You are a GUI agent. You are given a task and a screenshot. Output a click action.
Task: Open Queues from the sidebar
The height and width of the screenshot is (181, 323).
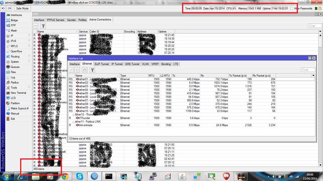(15, 67)
